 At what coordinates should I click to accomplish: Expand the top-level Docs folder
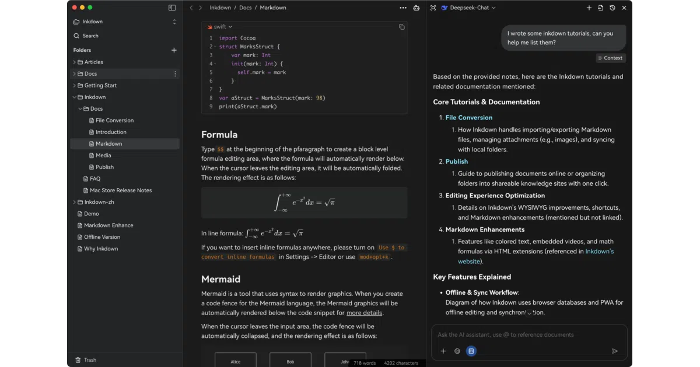coord(74,74)
